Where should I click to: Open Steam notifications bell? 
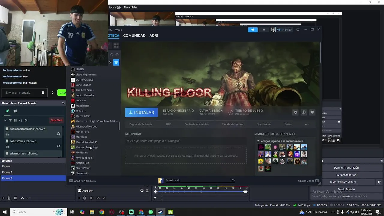pyautogui.click(x=264, y=30)
